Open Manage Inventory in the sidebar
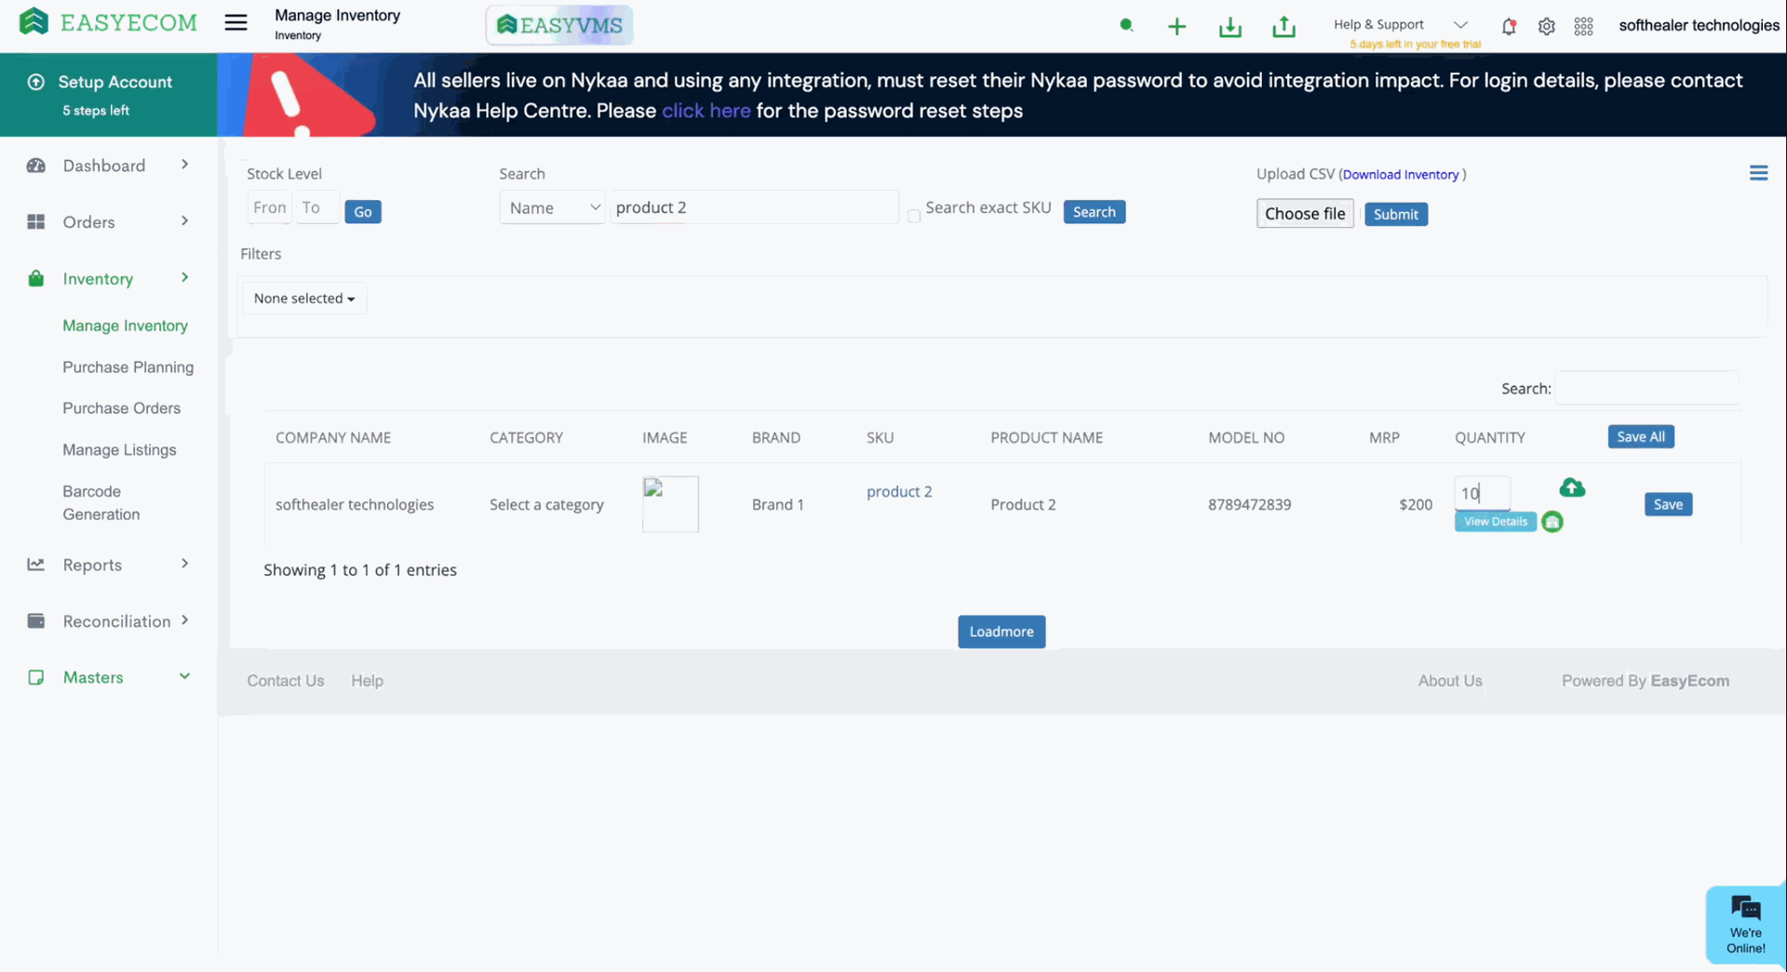Viewport: 1787px width, 972px height. (125, 326)
